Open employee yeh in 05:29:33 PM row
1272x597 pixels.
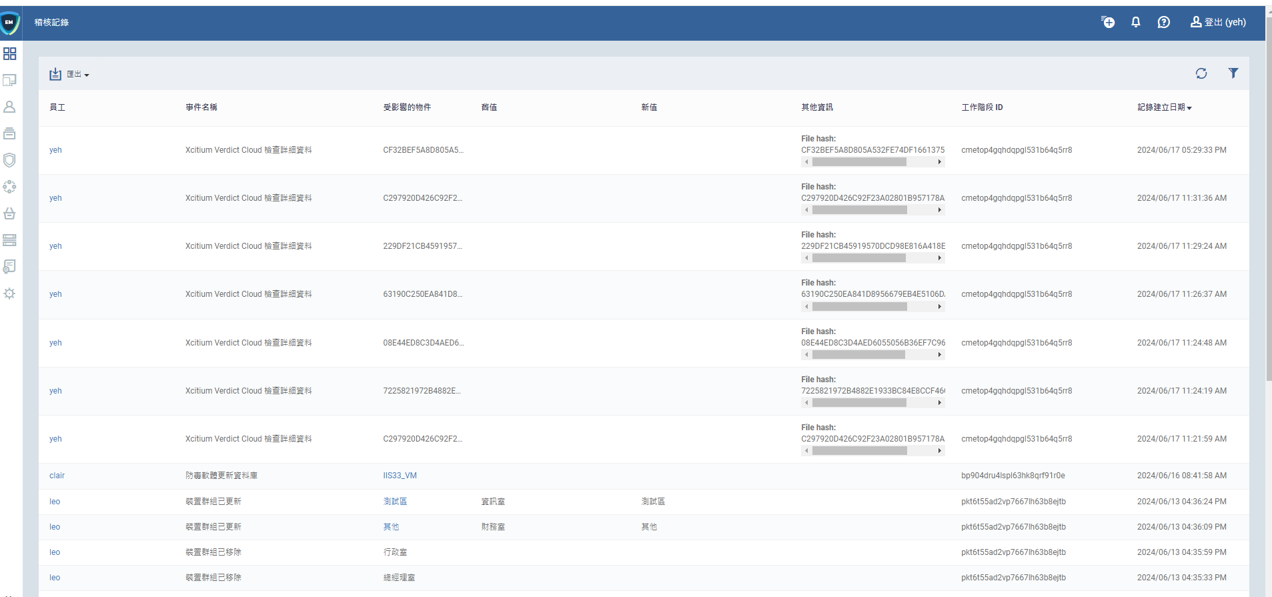[x=55, y=150]
